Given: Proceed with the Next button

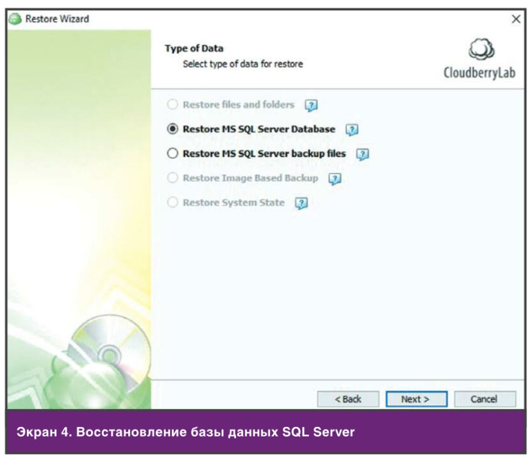Looking at the screenshot, I should click(x=417, y=399).
